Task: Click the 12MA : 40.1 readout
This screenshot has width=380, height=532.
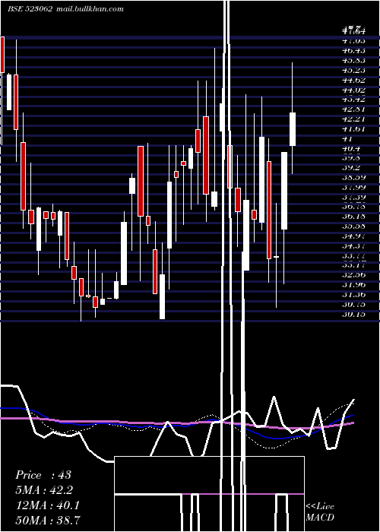Action: [x=48, y=505]
